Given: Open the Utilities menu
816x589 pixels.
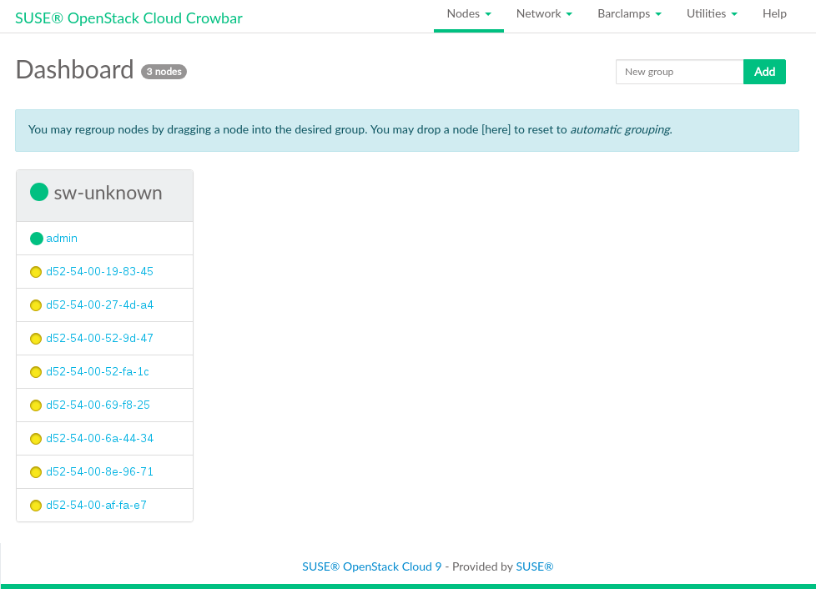Looking at the screenshot, I should (712, 14).
